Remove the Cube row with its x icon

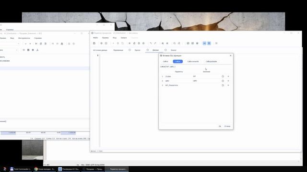coord(228,76)
